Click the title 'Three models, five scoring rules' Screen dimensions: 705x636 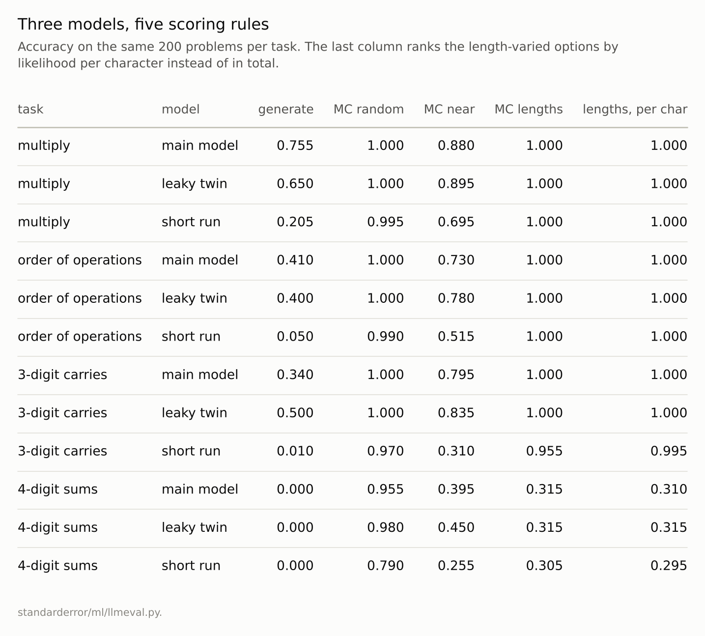[143, 25]
